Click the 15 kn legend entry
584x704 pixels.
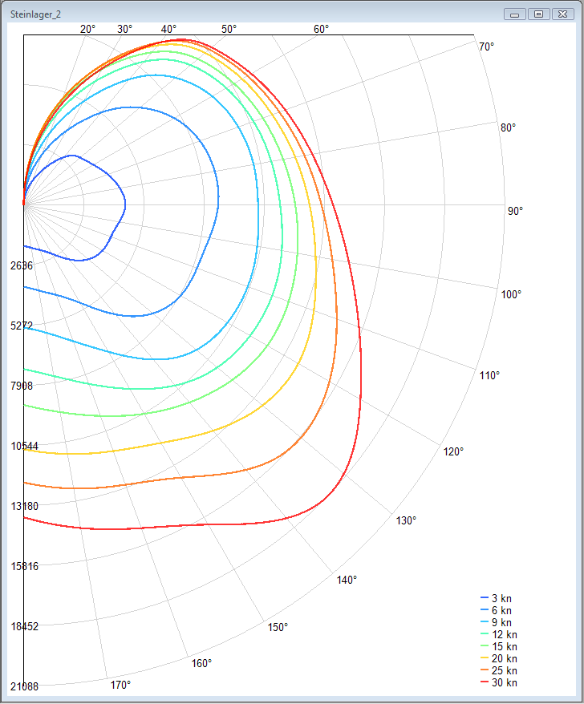coord(504,647)
